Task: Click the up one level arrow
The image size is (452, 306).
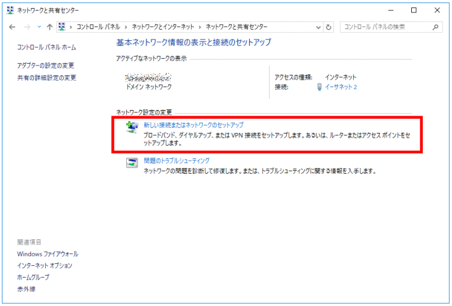Action: coord(49,27)
